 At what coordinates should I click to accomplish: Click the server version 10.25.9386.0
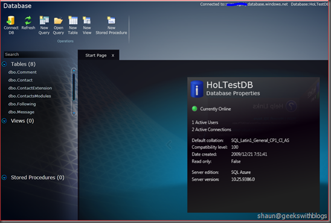(243, 180)
